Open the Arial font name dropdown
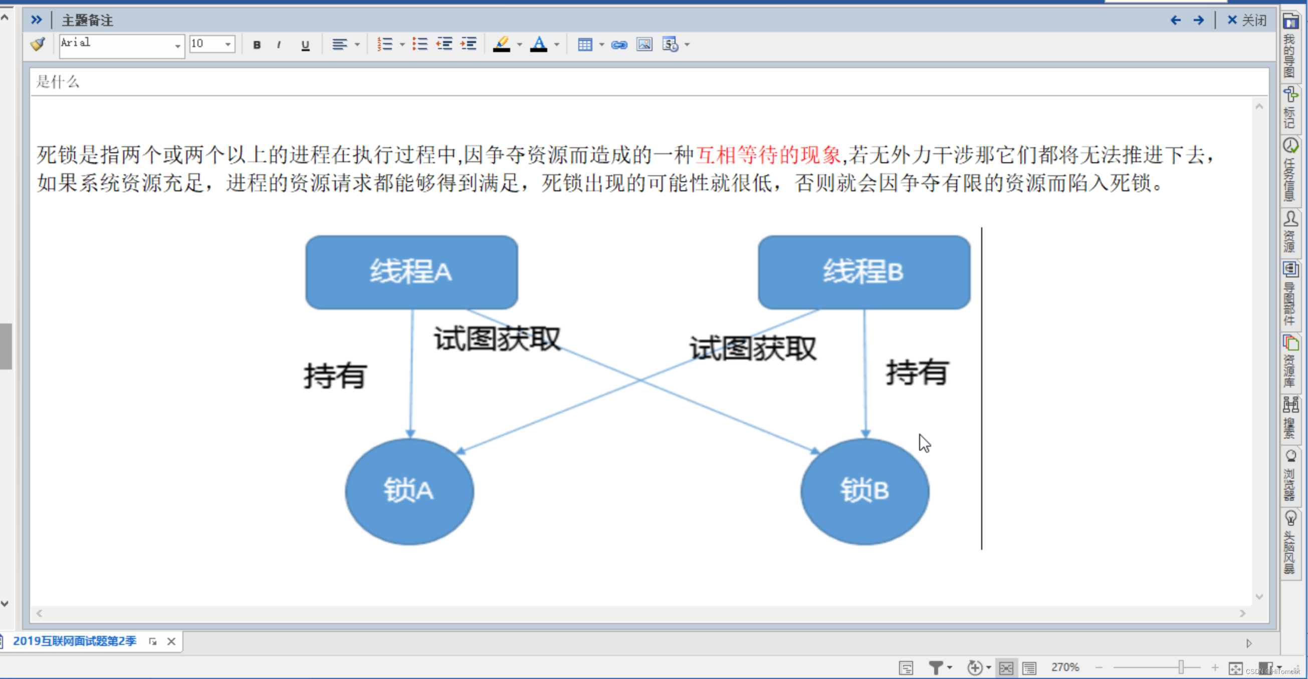Screen dimensions: 1308x679 coord(177,46)
